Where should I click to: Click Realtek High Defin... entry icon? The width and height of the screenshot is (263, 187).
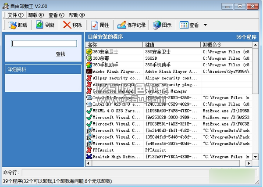89,157
